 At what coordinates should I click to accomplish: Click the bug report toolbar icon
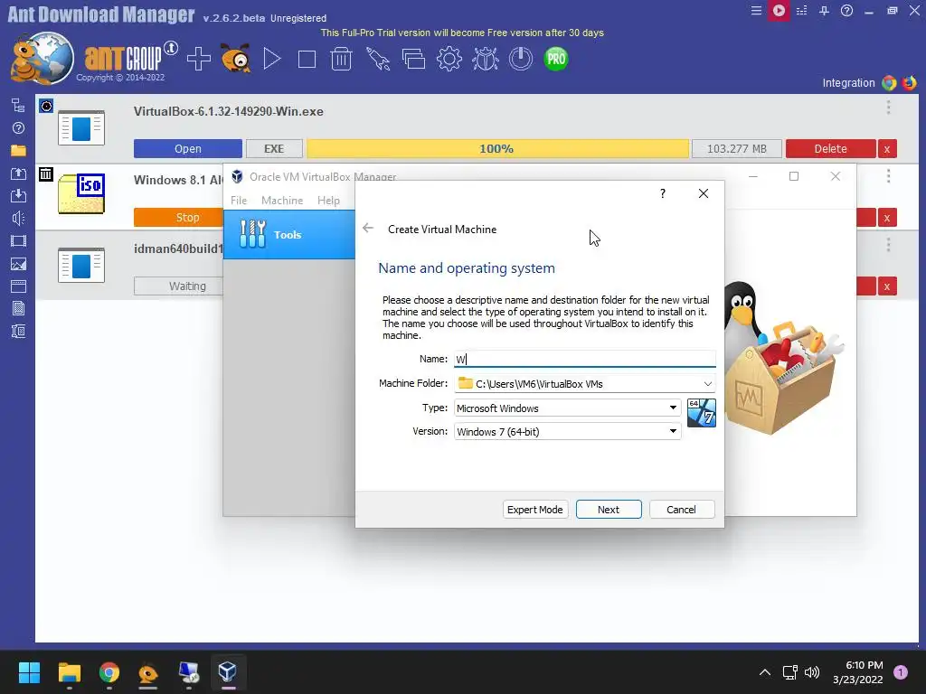pos(486,59)
